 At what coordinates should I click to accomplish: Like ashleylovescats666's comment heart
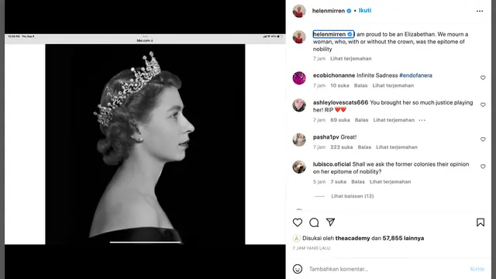tap(483, 105)
